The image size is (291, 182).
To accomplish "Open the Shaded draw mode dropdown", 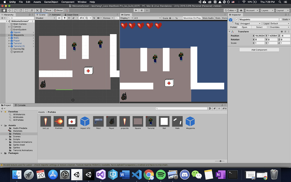I will coord(45,18).
